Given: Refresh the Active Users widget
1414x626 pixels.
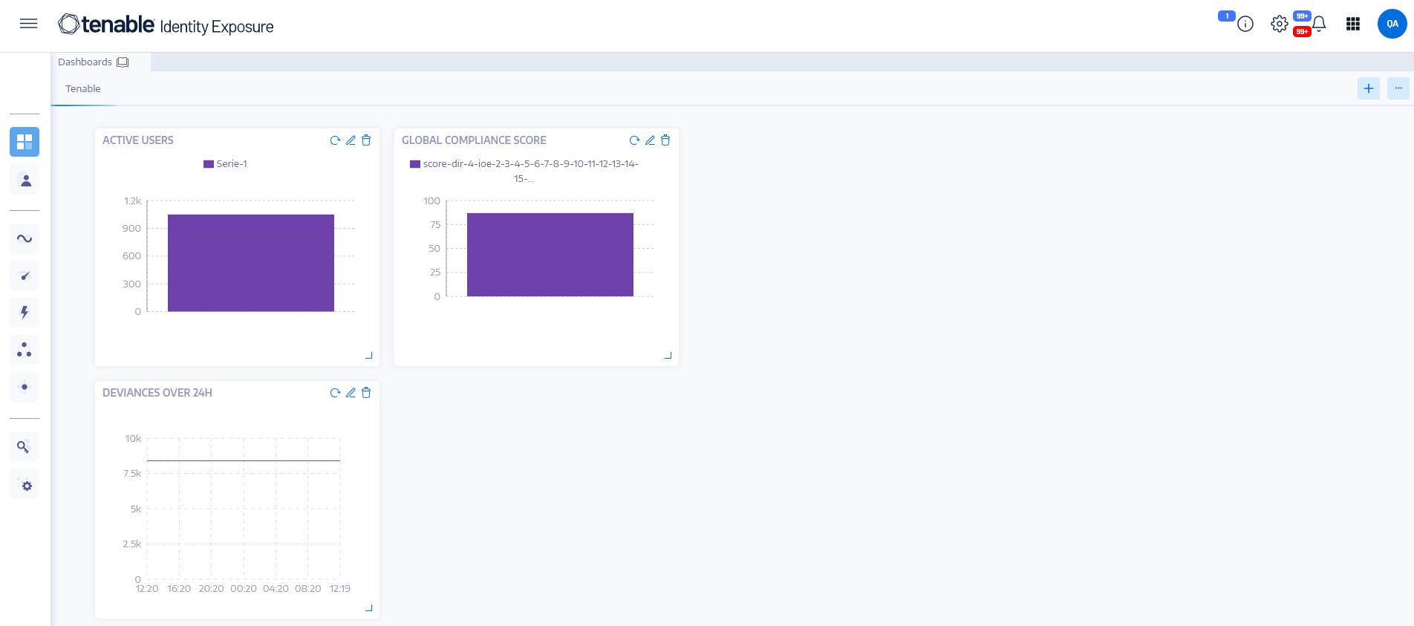Looking at the screenshot, I should (335, 140).
